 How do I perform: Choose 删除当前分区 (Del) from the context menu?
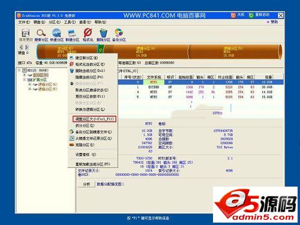point(90,71)
